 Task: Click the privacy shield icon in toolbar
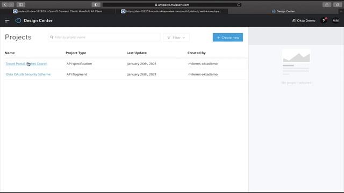[96, 5]
